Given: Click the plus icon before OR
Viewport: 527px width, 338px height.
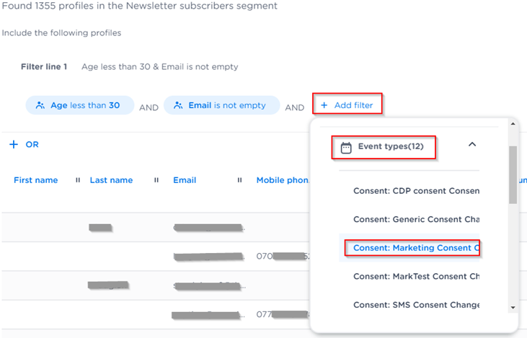Looking at the screenshot, I should pos(13,145).
